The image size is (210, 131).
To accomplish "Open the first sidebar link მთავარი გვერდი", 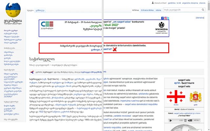I will click(x=11, y=30).
